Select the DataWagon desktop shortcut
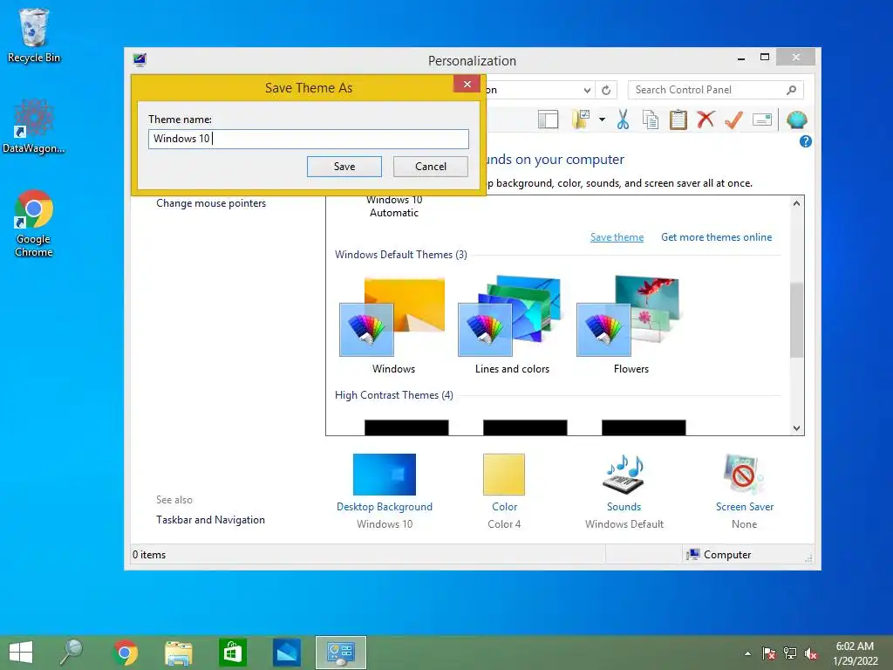The image size is (893, 670). tap(34, 126)
